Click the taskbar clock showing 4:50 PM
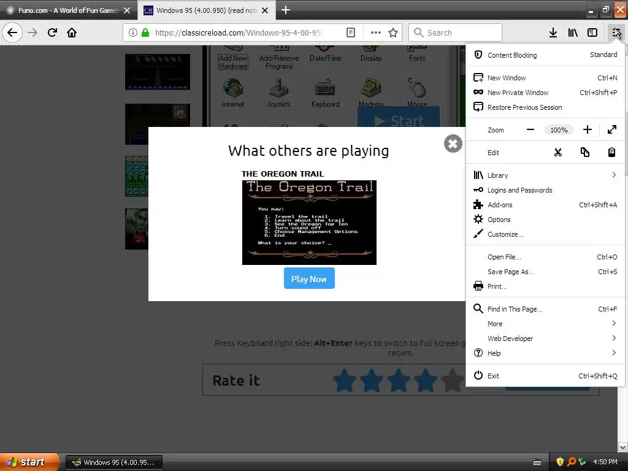Image resolution: width=628 pixels, height=471 pixels. click(x=605, y=462)
